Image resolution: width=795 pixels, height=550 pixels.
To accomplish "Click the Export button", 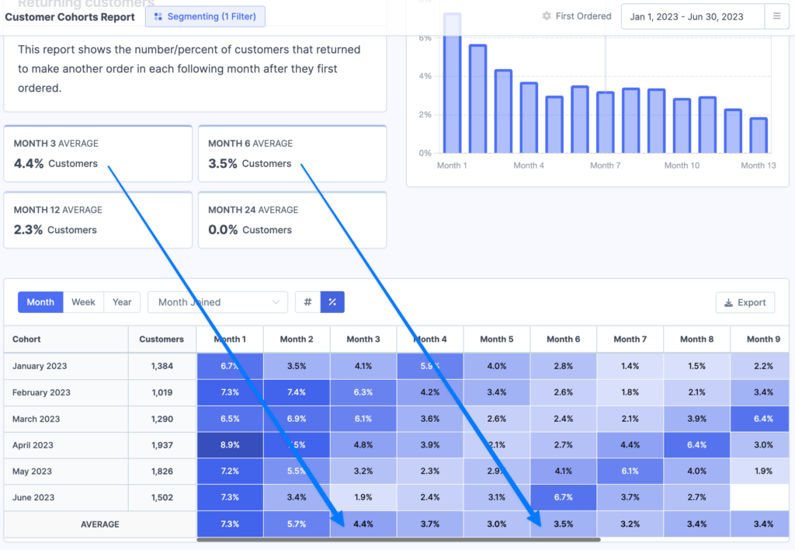I will (745, 302).
